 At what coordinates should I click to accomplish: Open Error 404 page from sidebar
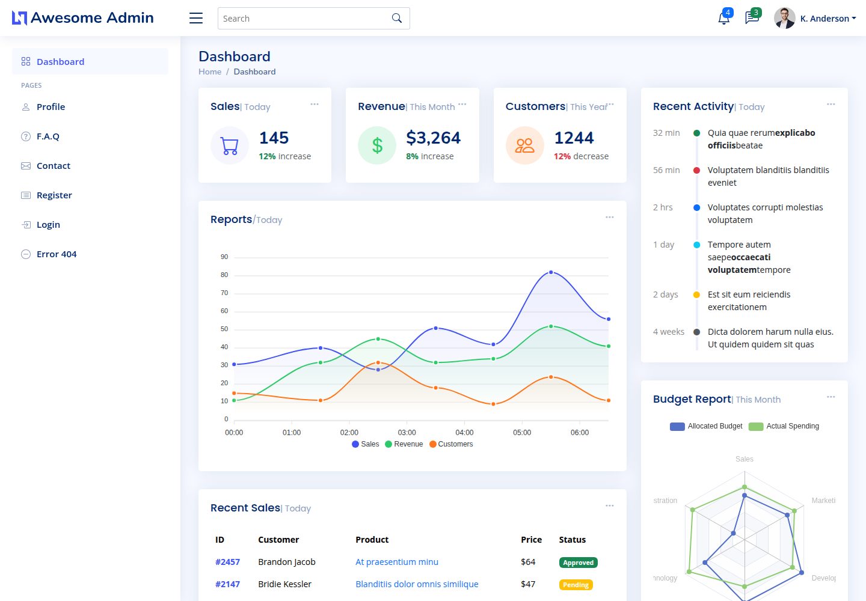tap(90, 254)
